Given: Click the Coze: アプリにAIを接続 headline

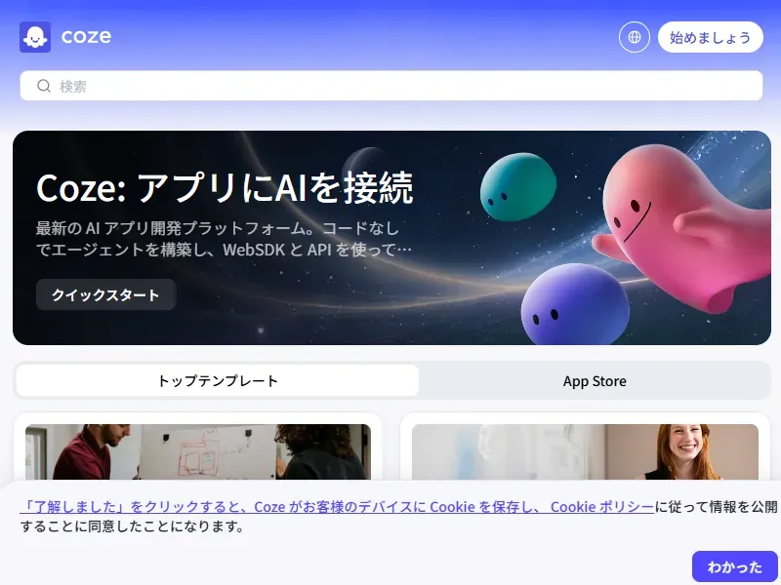Looking at the screenshot, I should click(x=225, y=187).
